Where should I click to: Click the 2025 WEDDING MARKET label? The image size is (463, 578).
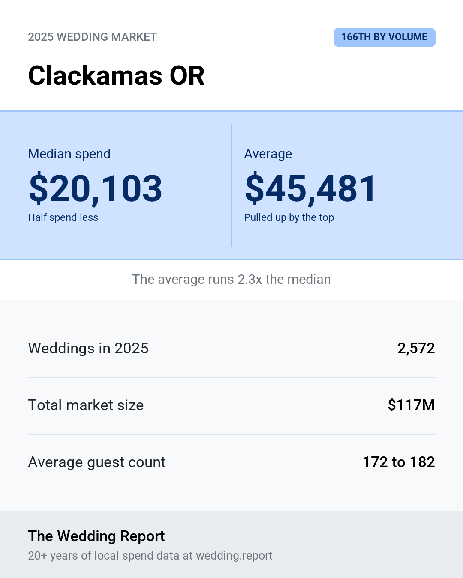click(92, 37)
